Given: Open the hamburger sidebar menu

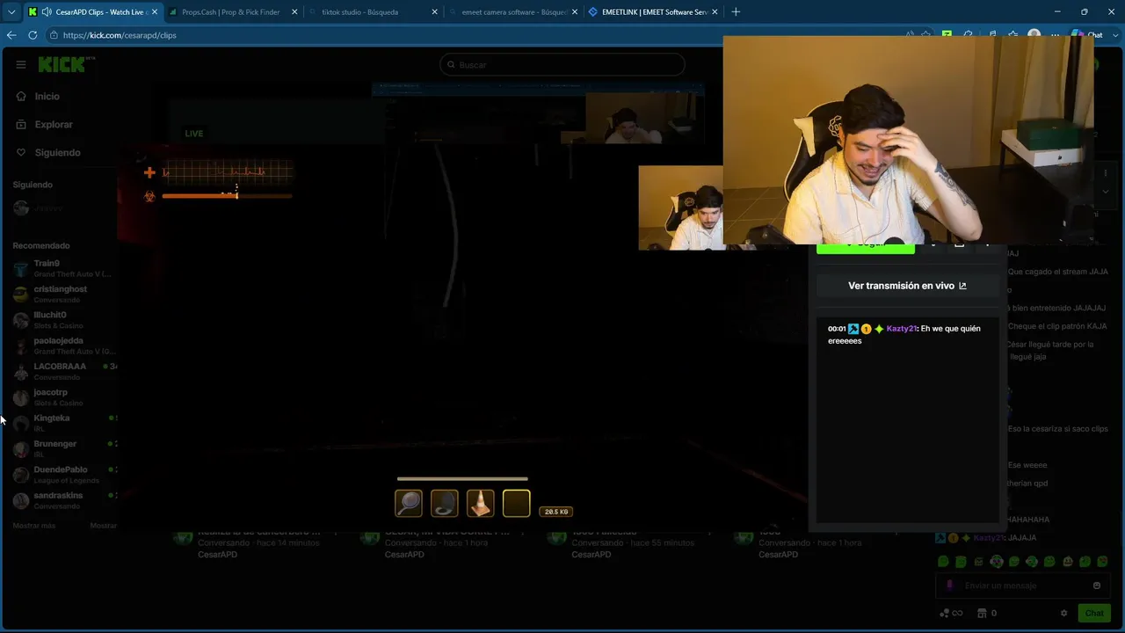Looking at the screenshot, I should [x=21, y=65].
